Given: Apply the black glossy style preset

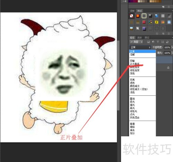Looking at the screenshot, I should point(150,16).
